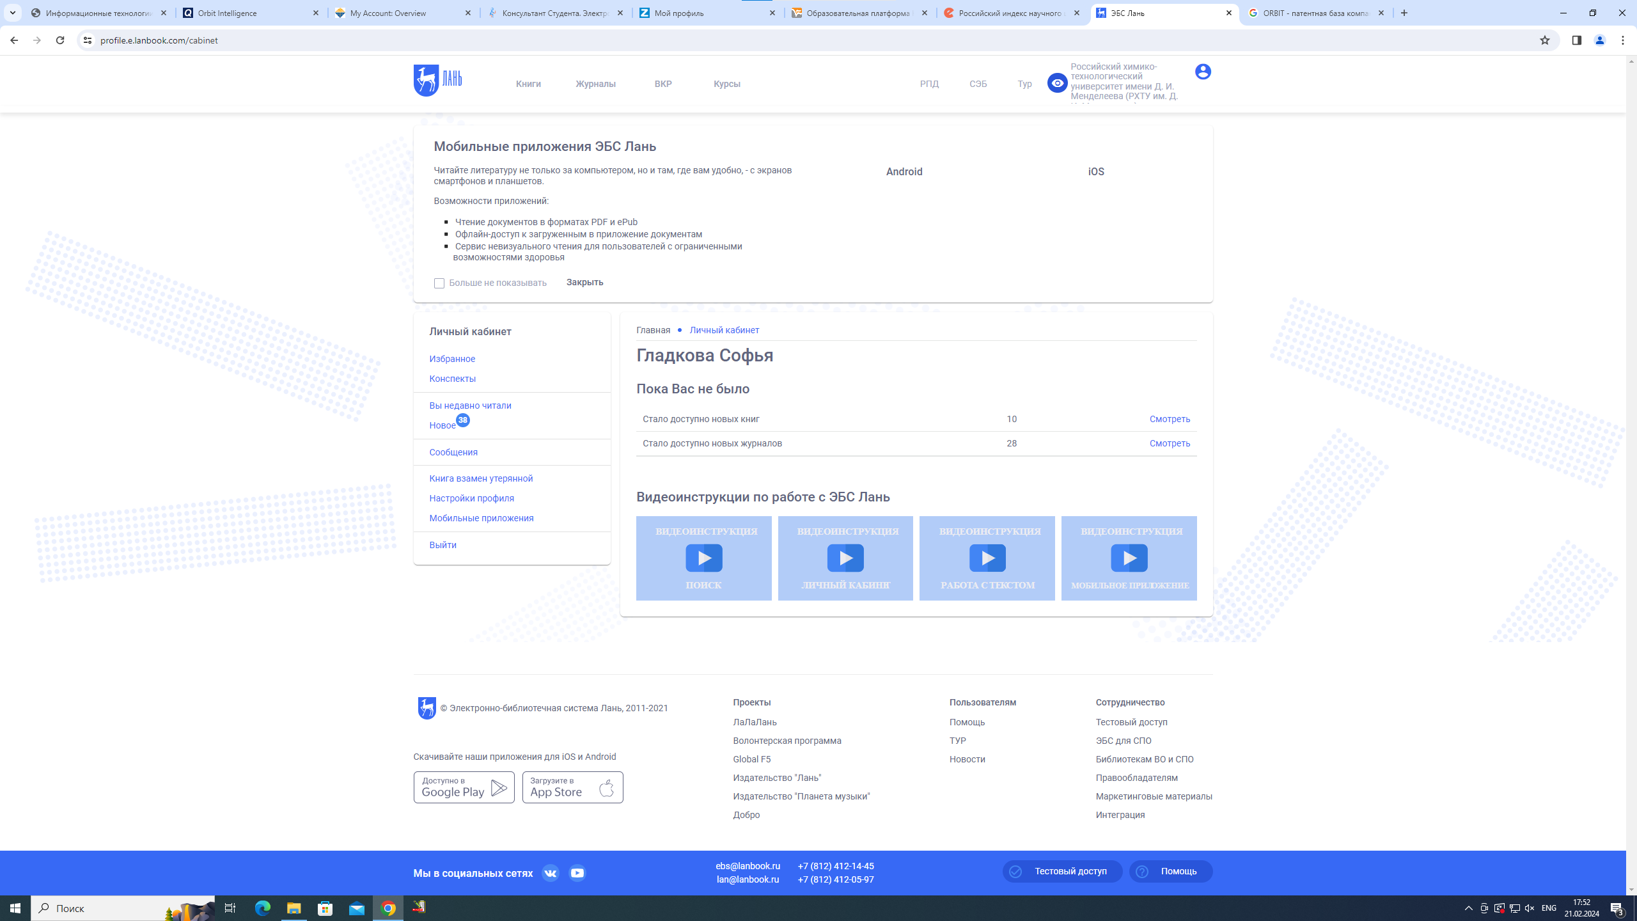Toggle the visually impaired eye icon

point(1057,83)
